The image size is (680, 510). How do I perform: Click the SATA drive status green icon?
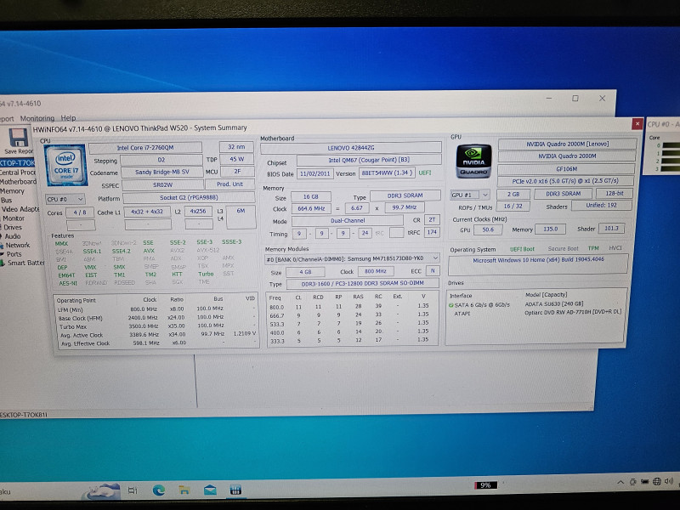451,305
